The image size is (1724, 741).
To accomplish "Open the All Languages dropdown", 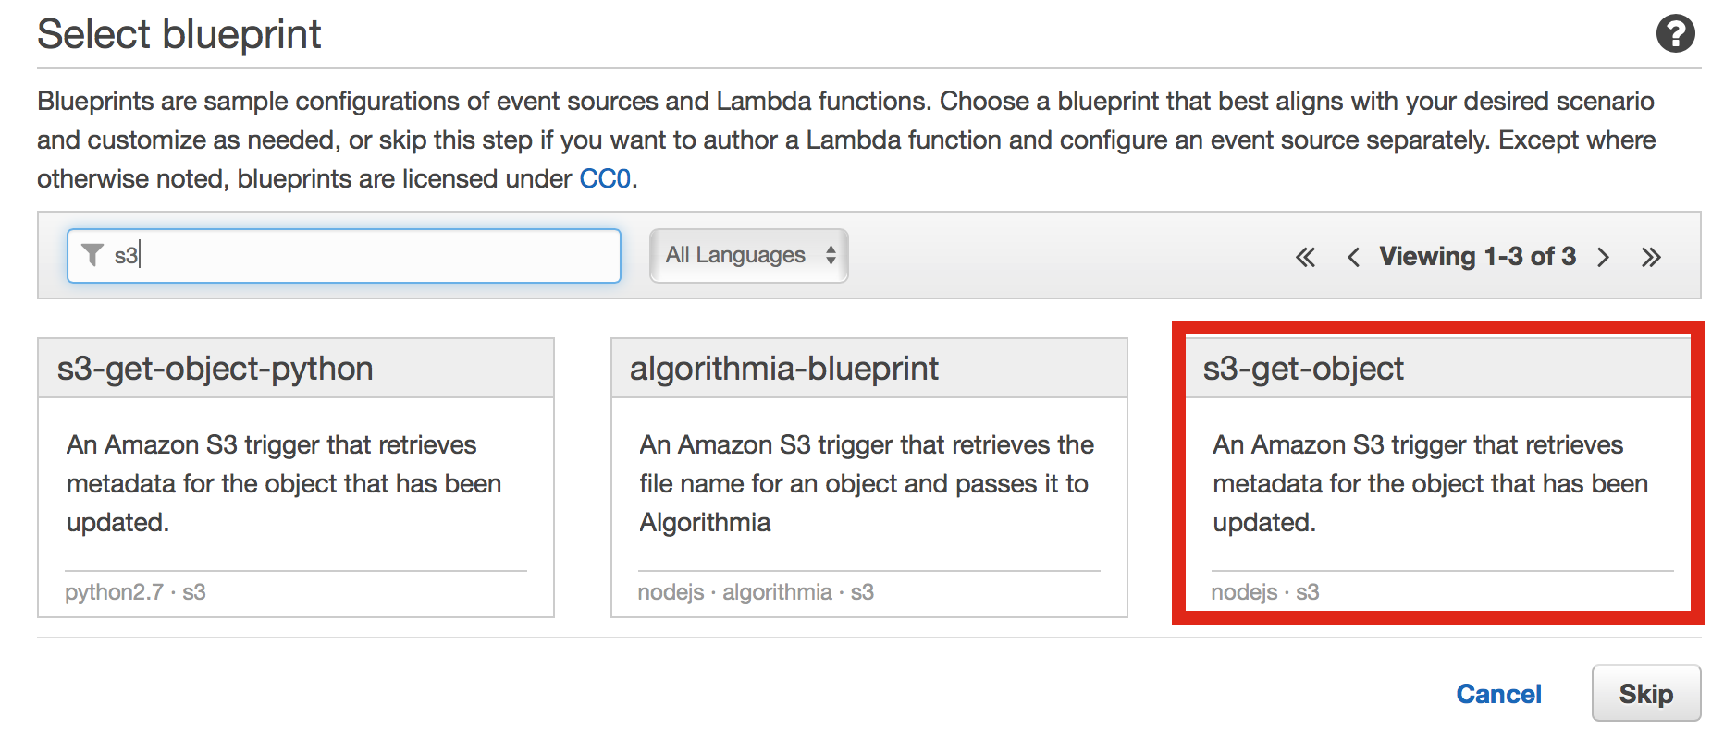I will (x=736, y=255).
